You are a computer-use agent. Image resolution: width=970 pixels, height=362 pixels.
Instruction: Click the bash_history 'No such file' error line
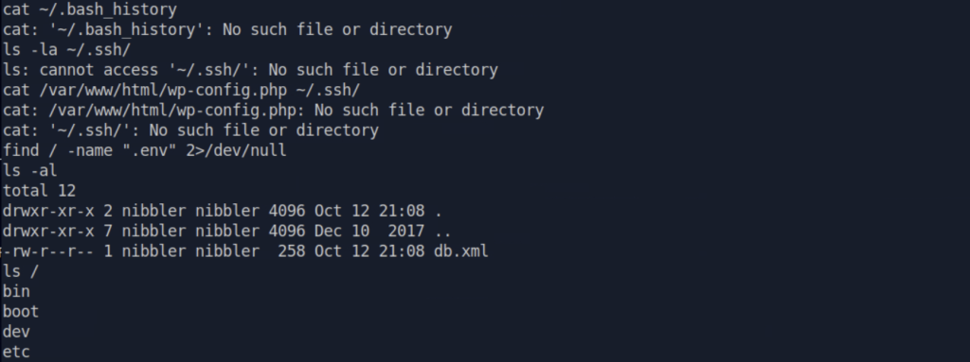(227, 29)
